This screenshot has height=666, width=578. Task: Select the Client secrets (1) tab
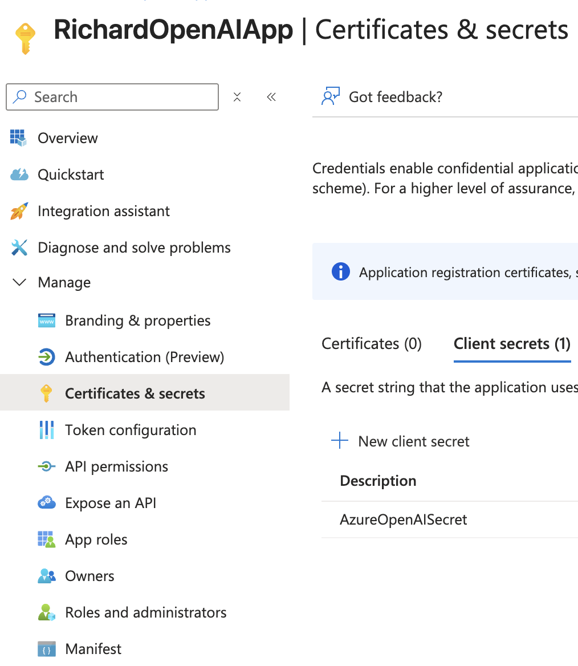pos(512,344)
